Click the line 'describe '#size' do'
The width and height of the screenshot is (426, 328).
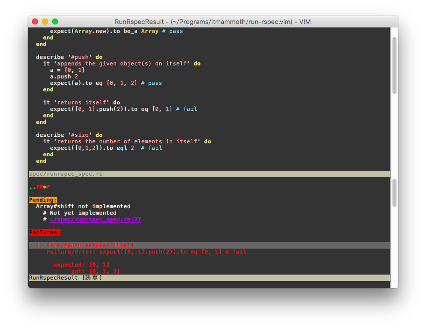point(69,135)
